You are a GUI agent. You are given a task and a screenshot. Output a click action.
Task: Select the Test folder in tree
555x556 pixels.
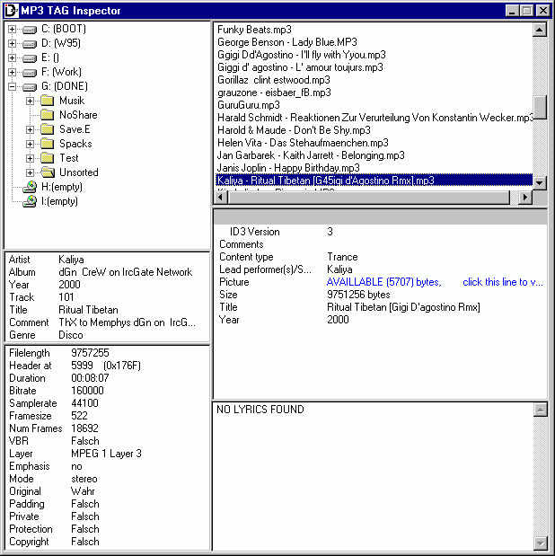pyautogui.click(x=69, y=158)
